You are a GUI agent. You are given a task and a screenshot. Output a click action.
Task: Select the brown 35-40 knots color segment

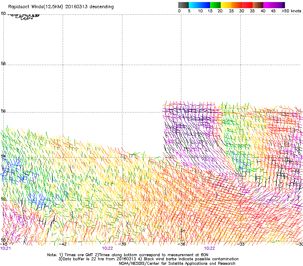[258, 5]
